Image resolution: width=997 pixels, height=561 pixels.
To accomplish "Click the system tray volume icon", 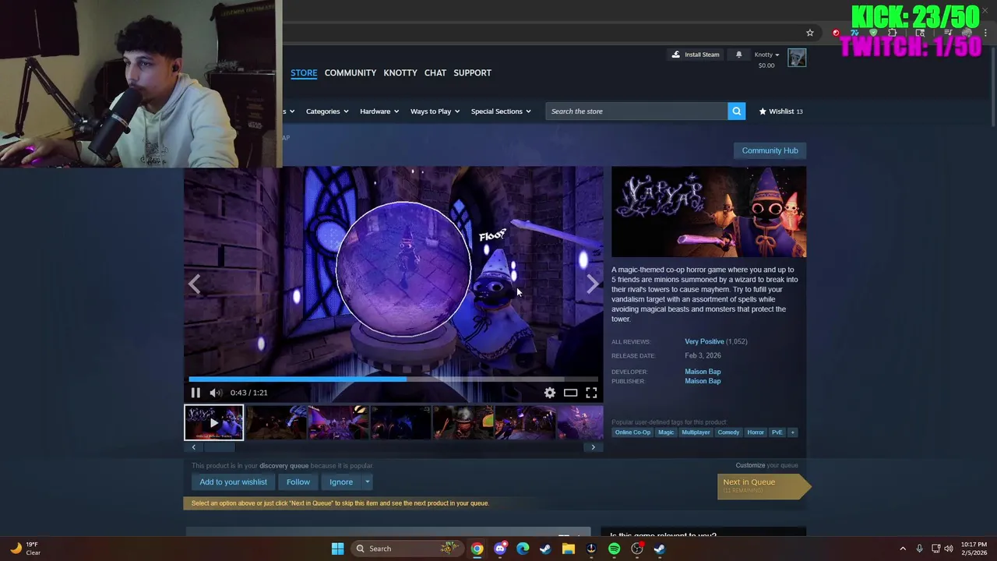I will [x=949, y=549].
